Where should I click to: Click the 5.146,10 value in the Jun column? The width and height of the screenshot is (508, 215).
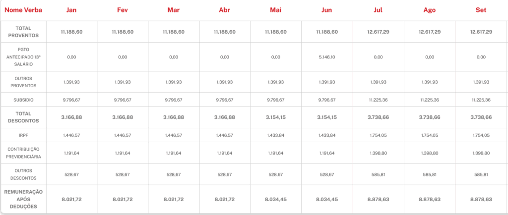pos(327,57)
